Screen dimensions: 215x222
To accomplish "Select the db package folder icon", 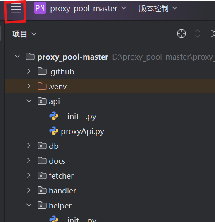I will [x=42, y=146].
